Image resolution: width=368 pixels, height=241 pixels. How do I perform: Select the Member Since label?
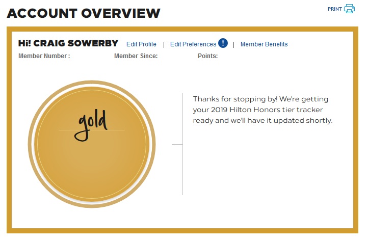click(x=136, y=56)
